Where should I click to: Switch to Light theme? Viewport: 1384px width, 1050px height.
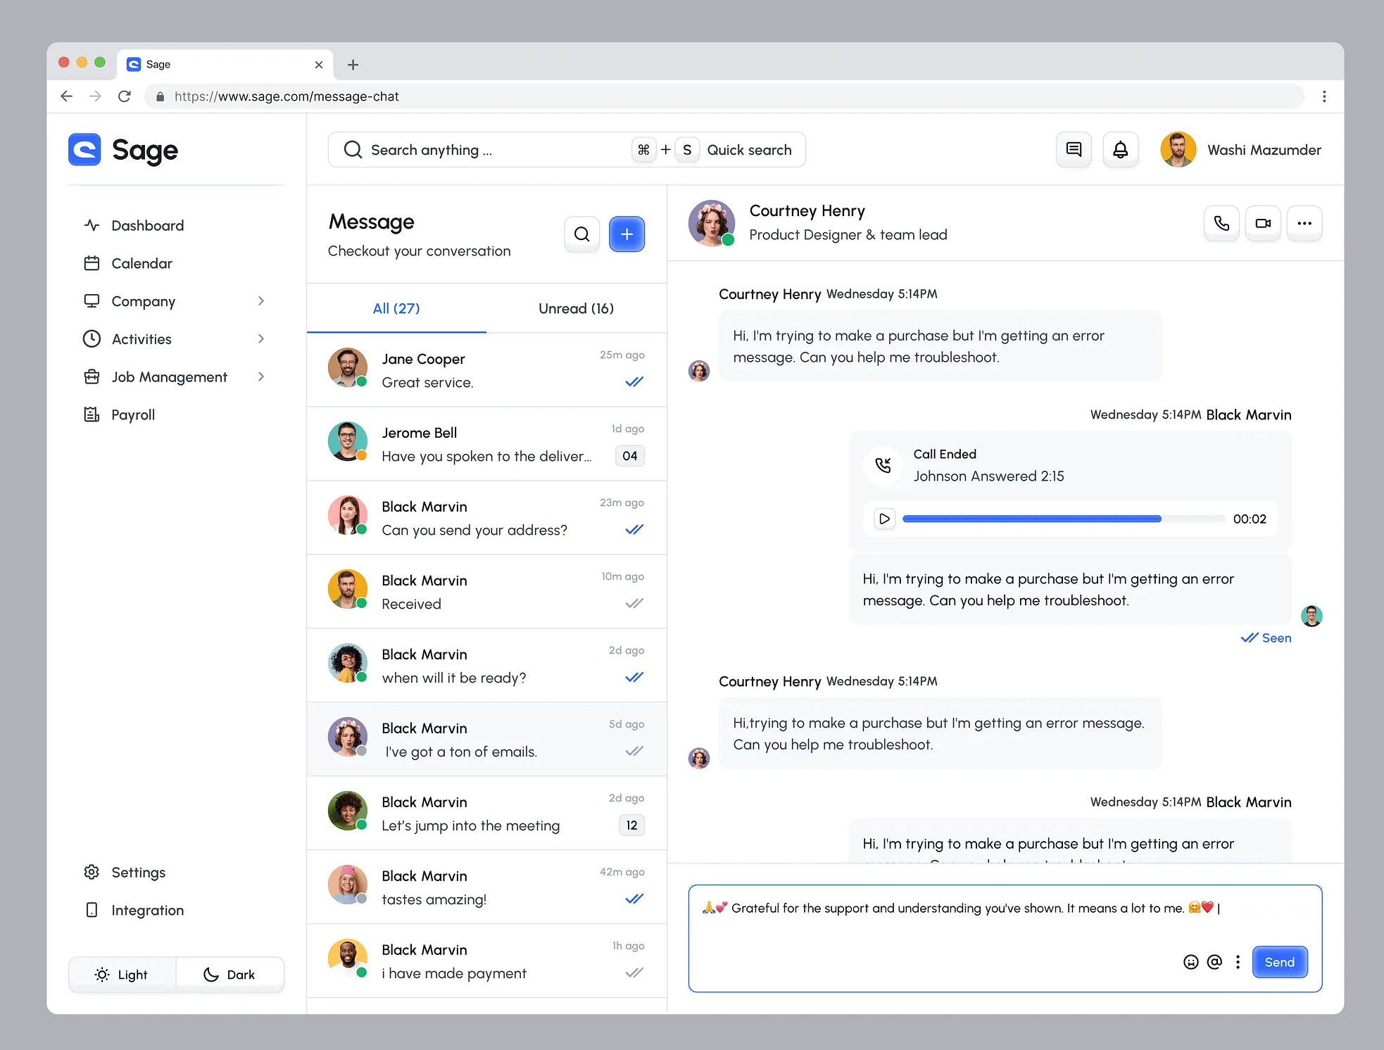(x=122, y=975)
